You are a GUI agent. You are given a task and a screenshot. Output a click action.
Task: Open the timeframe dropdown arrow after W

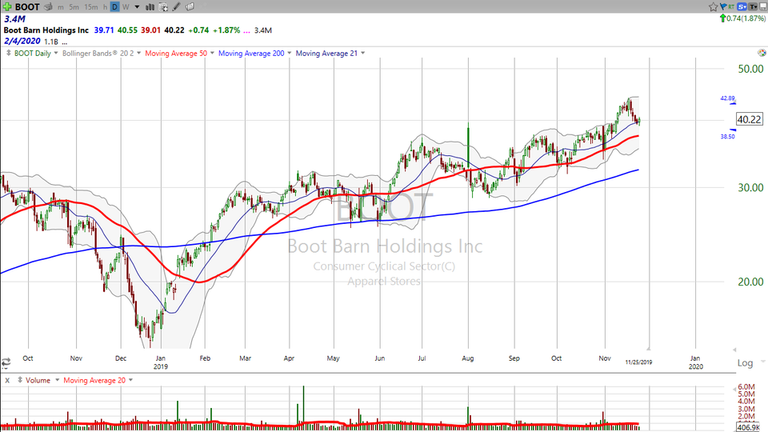[137, 7]
